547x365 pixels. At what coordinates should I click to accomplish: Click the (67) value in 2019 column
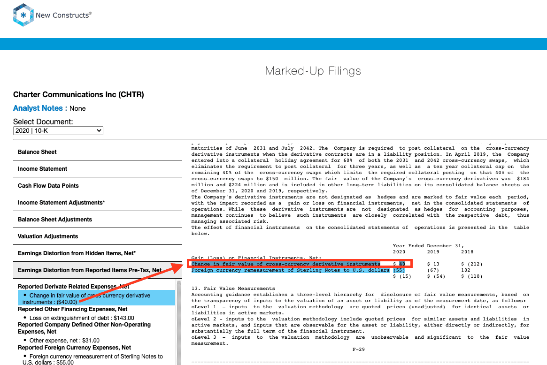[x=433, y=270]
